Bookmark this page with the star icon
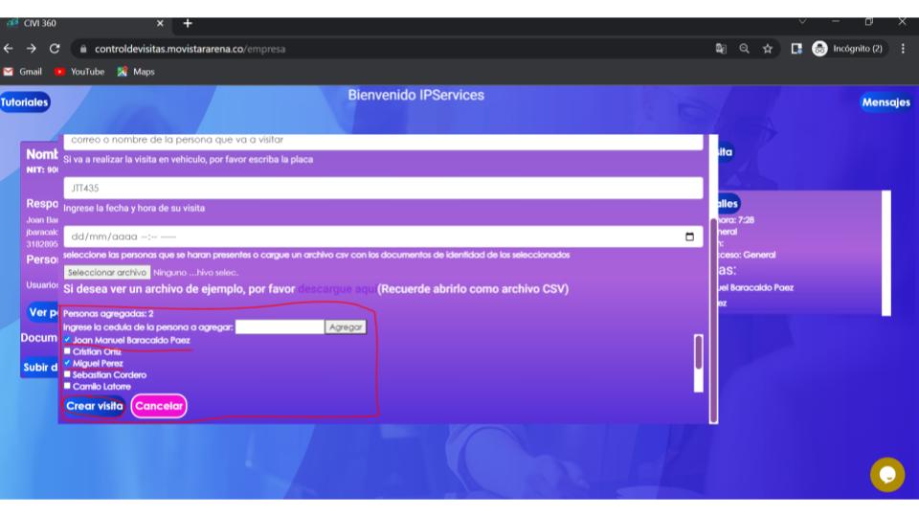Viewport: 919px width, 517px height. 768,49
